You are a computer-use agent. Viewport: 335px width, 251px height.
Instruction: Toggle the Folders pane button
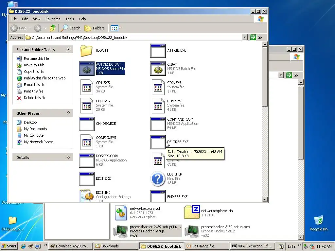click(95, 28)
